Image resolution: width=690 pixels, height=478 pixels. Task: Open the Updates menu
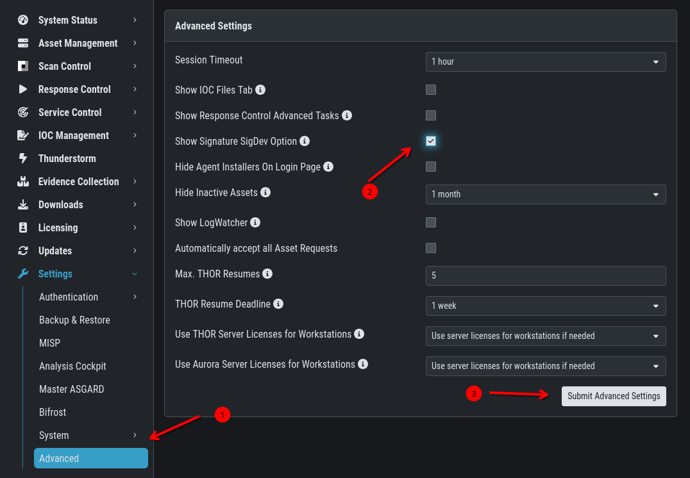[55, 251]
